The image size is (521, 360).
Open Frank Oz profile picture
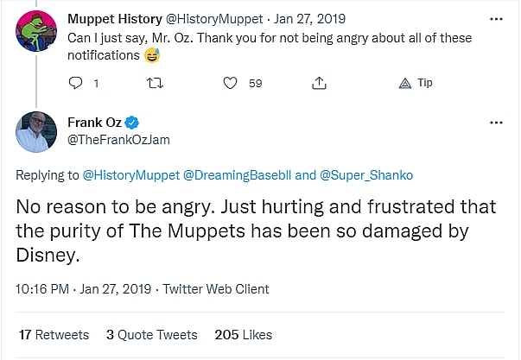pyautogui.click(x=36, y=132)
